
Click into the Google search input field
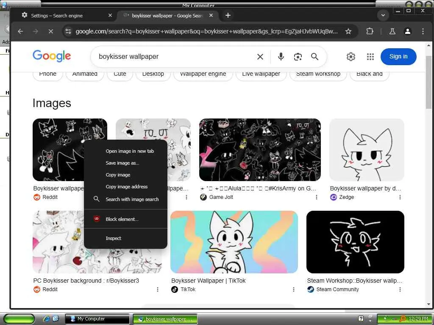(x=174, y=57)
